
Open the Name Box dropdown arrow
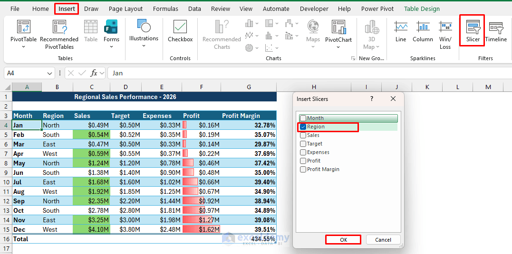(49, 73)
